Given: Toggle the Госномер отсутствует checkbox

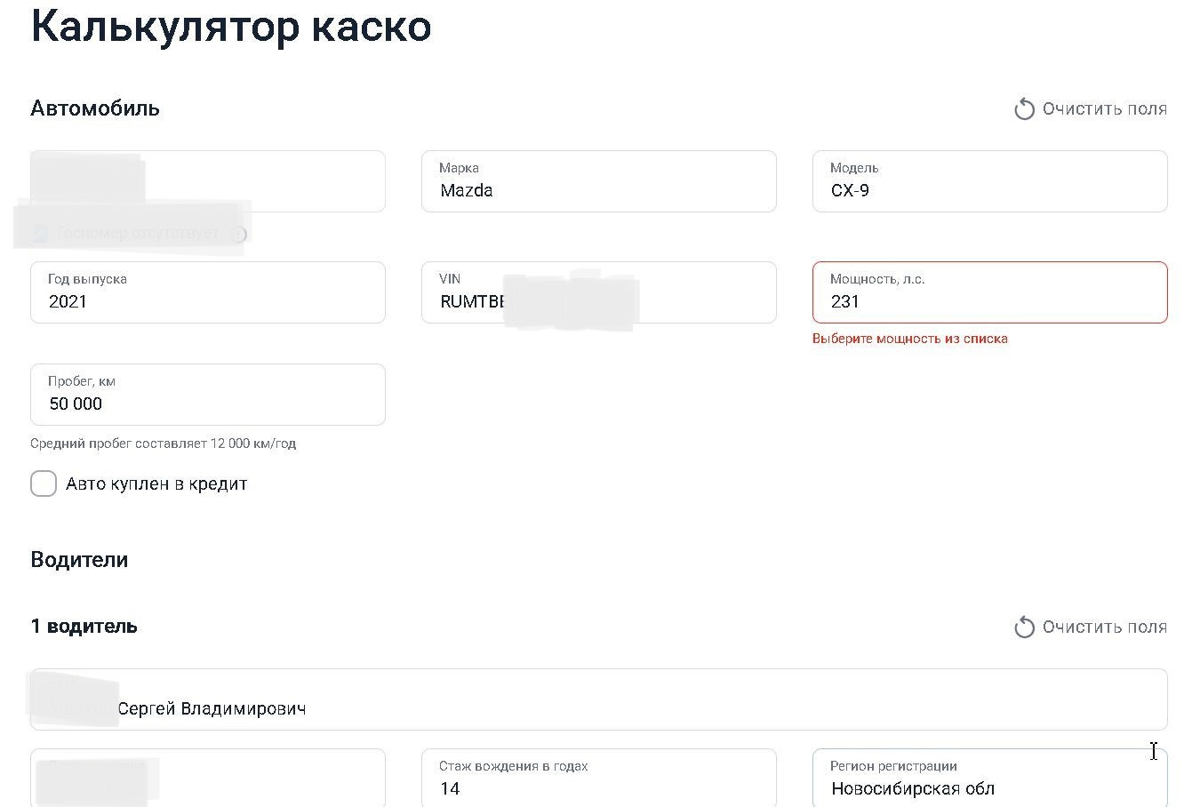Looking at the screenshot, I should point(40,235).
